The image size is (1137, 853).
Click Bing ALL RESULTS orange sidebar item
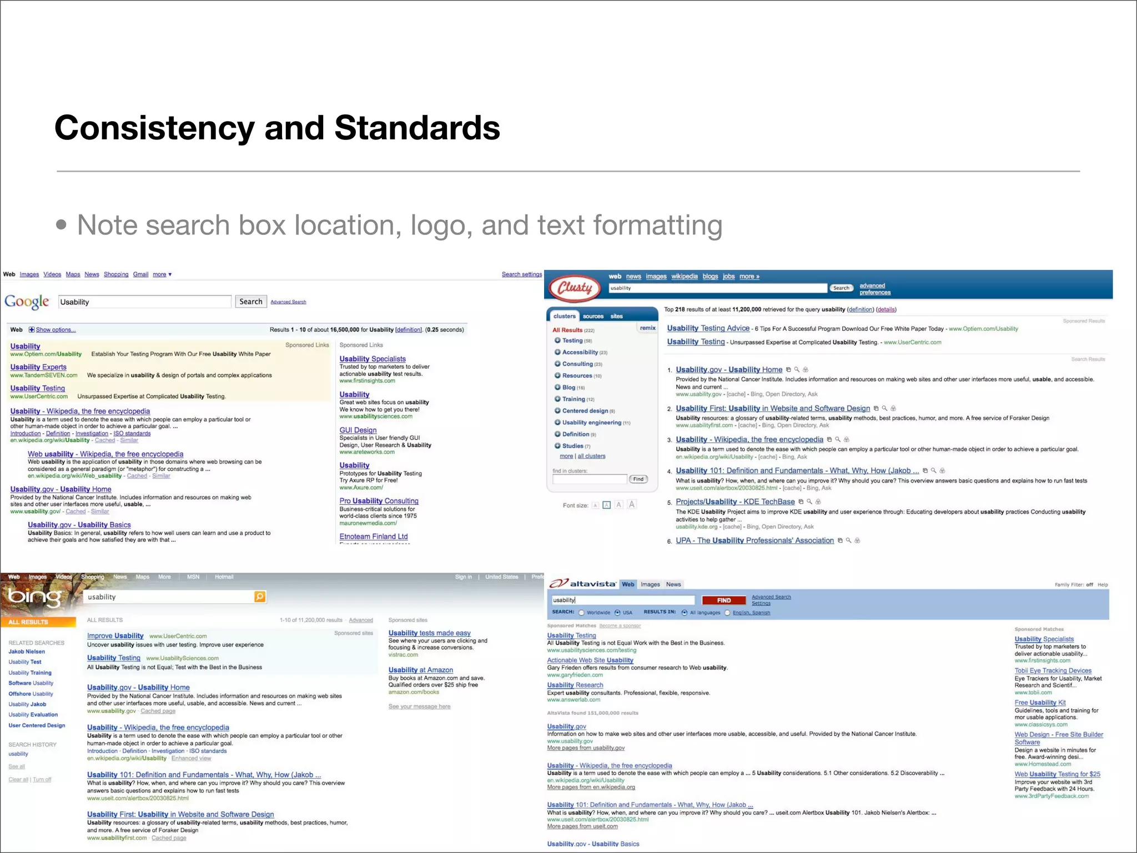tap(38, 623)
